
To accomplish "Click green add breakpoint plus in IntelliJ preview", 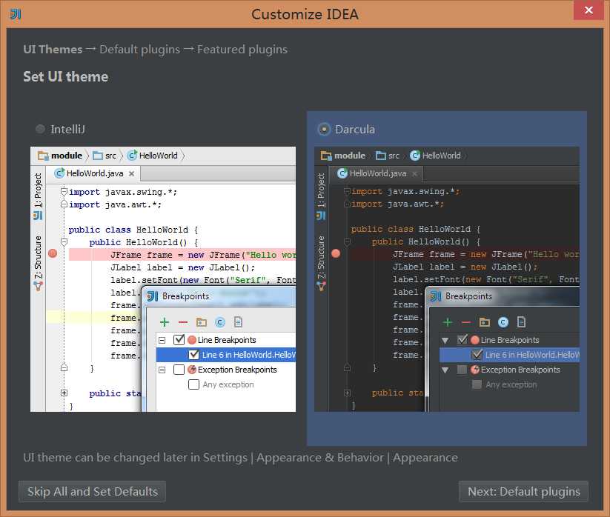I will [165, 322].
